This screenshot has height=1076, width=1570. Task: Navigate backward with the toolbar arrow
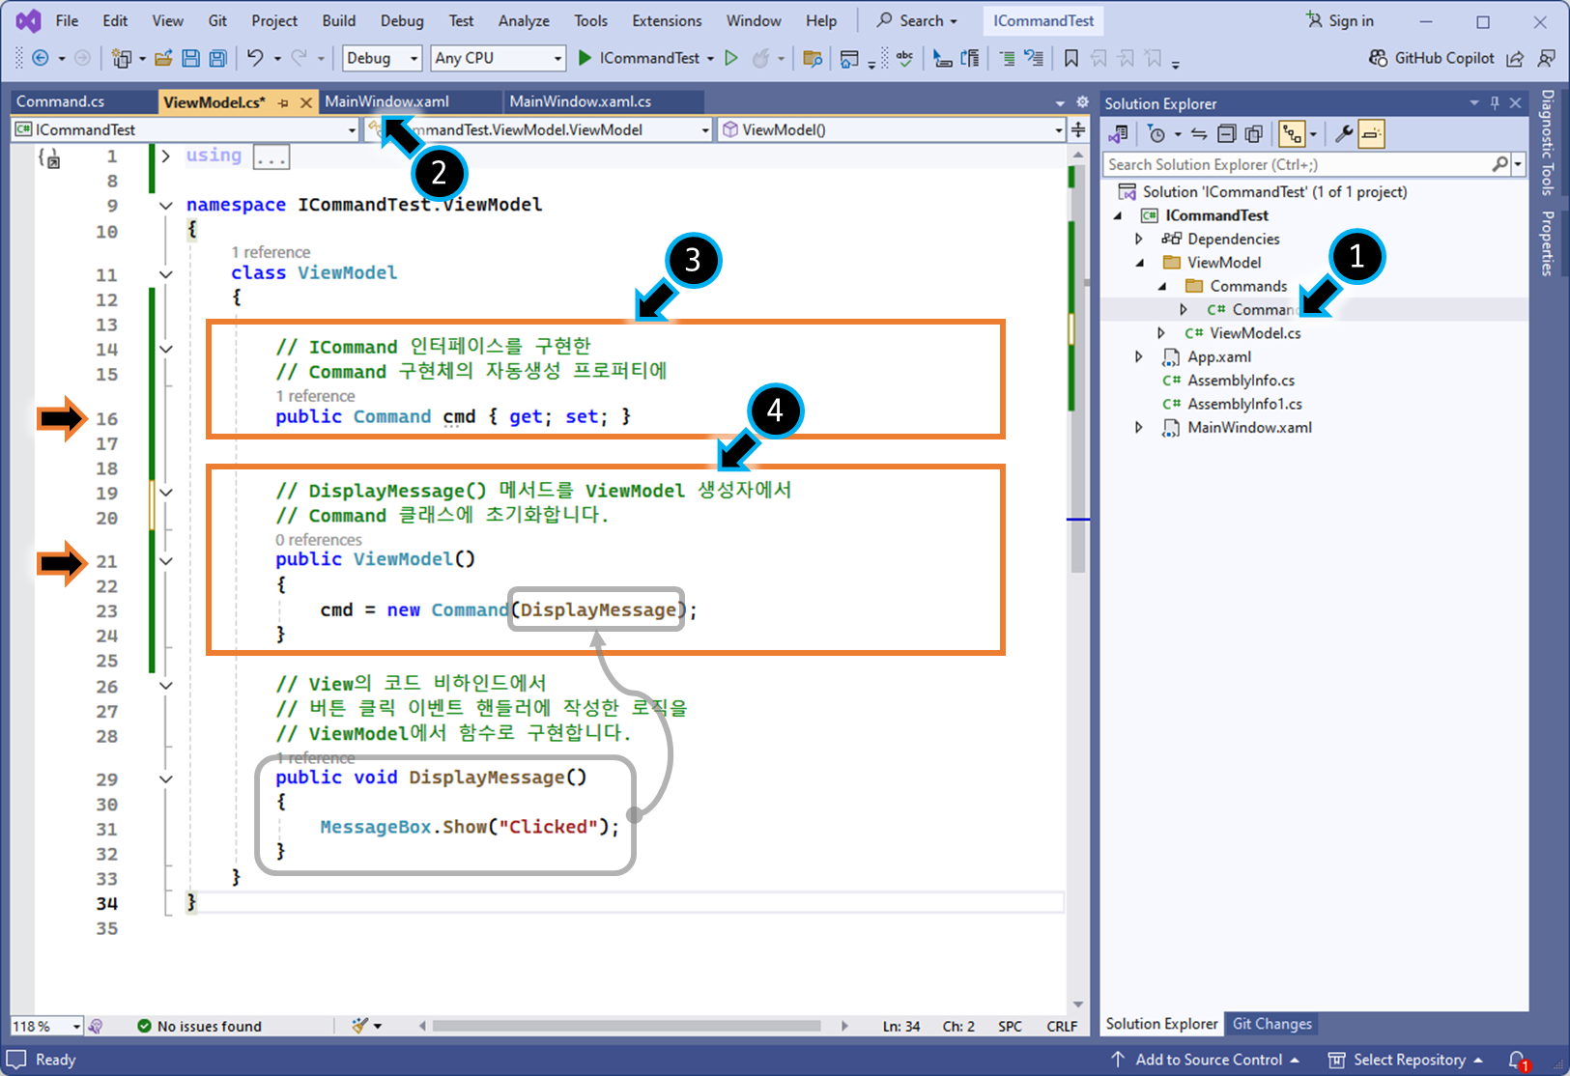coord(40,58)
